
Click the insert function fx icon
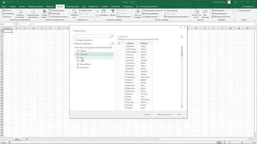click(31, 24)
